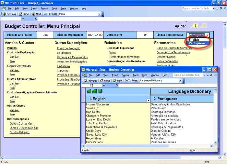Screen dimensions: 227x164
Task: Open the Go To Page dropdown showing Menu
Action: click(x=99, y=14)
